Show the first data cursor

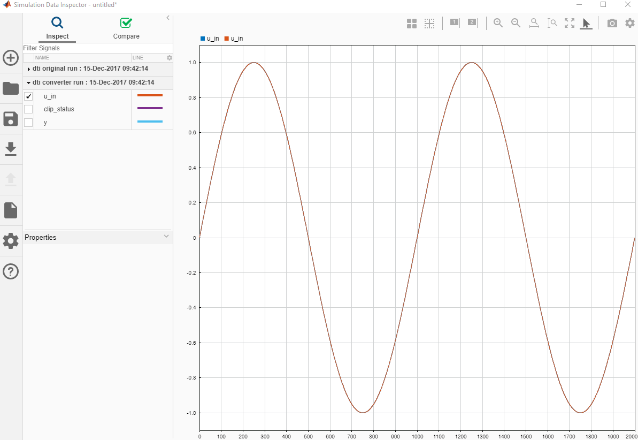point(455,22)
